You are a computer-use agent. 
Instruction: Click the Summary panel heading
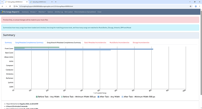pos(9,35)
